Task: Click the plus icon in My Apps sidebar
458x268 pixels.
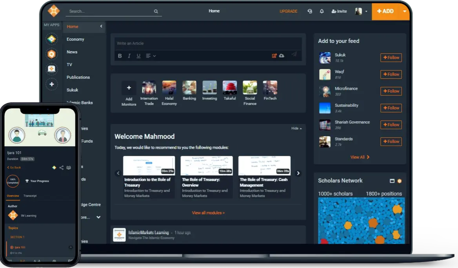Action: [52, 84]
